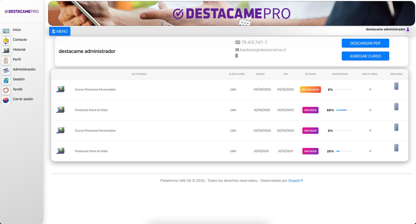The height and width of the screenshot is (224, 416).
Task: Follow the Grupo5 footer link
Action: 294,181
